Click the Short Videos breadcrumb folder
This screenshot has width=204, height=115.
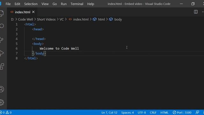point(46,19)
